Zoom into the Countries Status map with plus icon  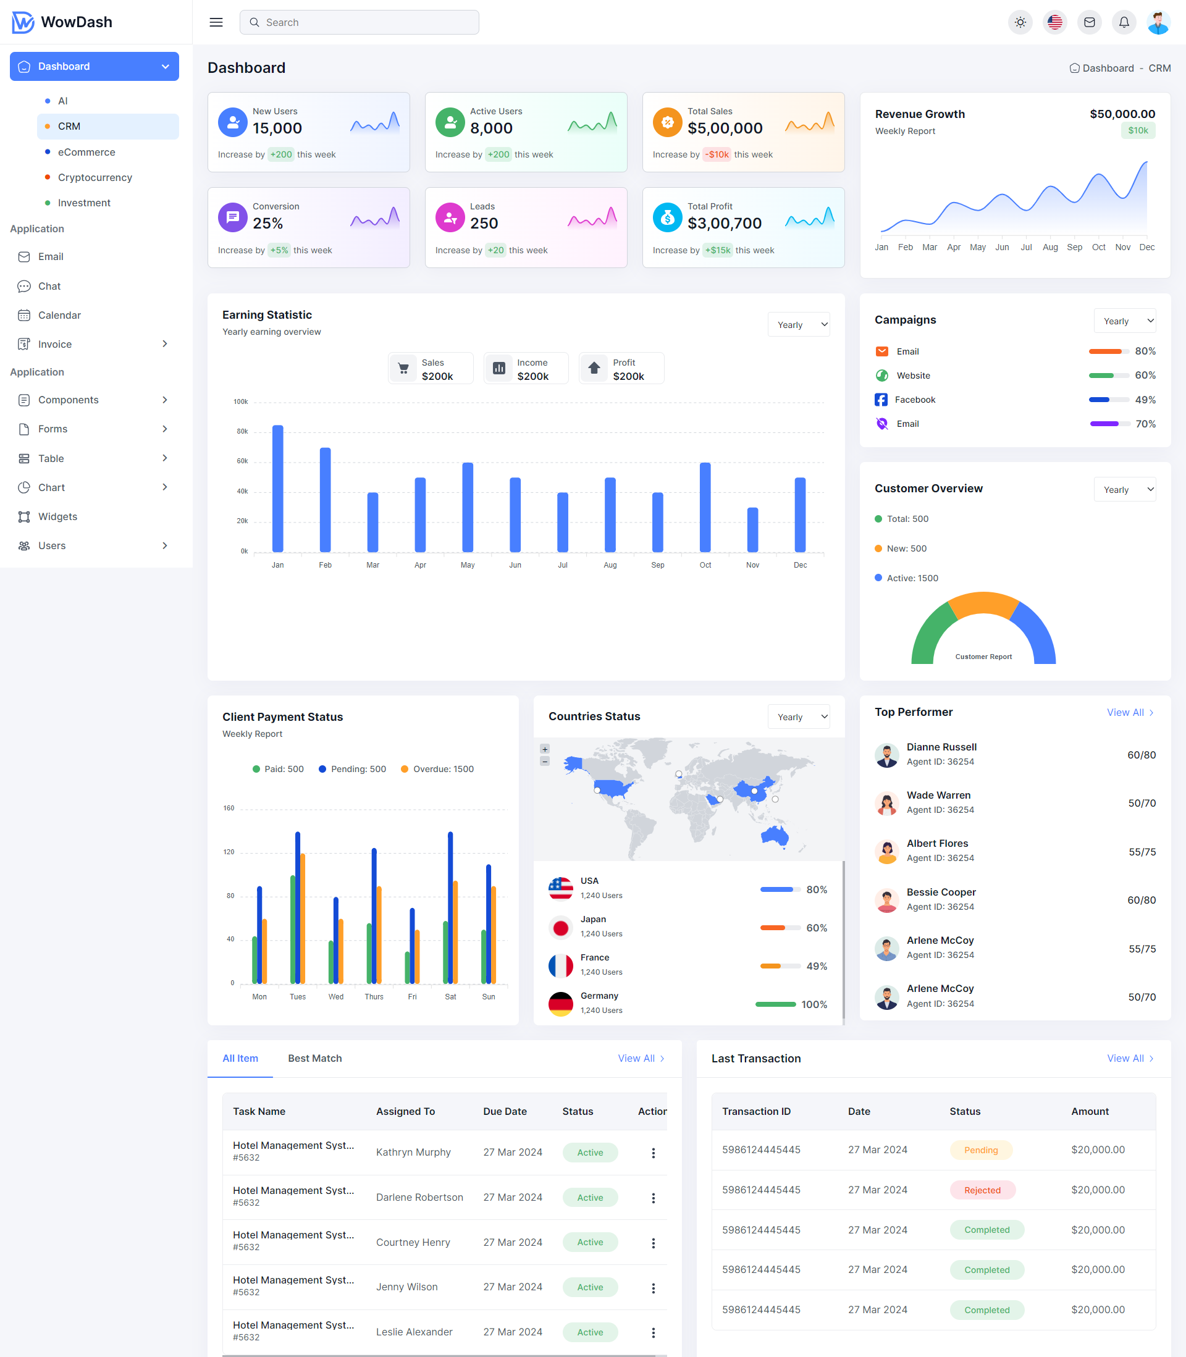click(x=545, y=749)
